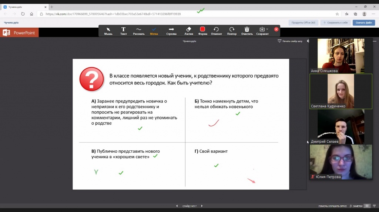The image size is (379, 212).
Task: Go to the previous slide arrow
Action: click(177, 206)
